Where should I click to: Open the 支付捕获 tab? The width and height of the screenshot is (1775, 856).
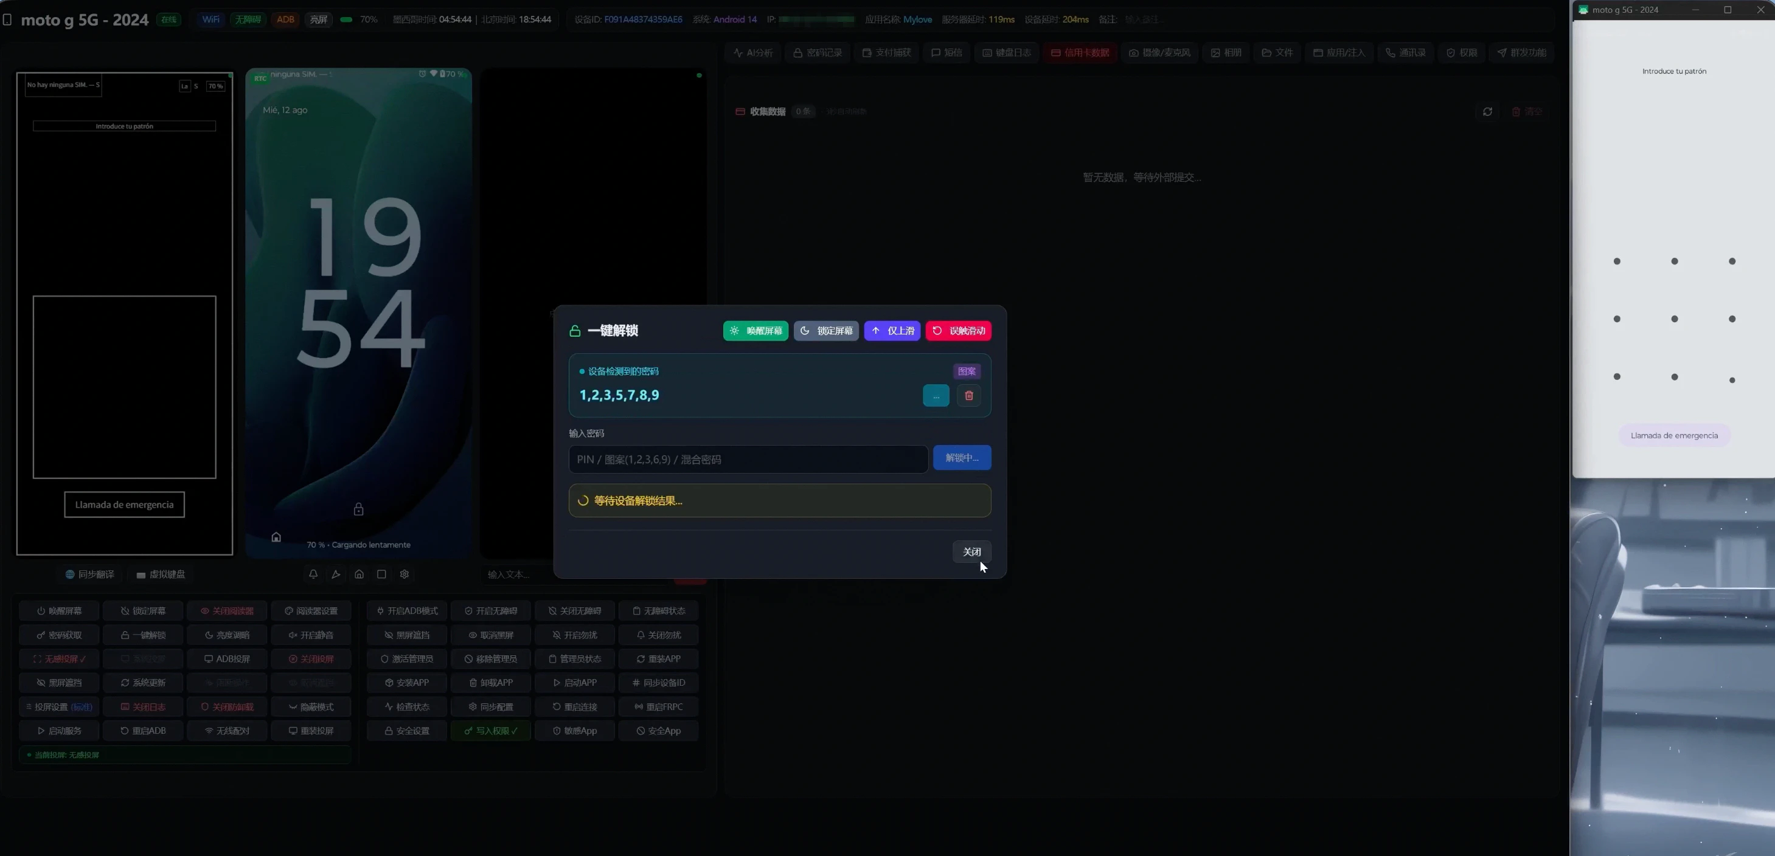pos(887,52)
